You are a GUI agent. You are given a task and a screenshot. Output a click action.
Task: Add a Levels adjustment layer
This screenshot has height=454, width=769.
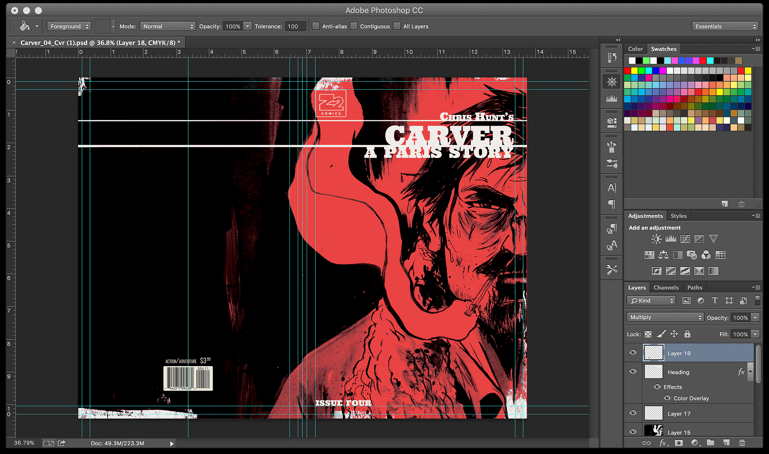[x=671, y=239]
